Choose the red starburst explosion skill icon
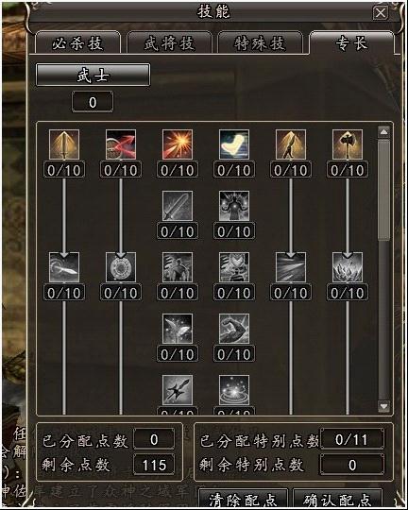 (x=178, y=144)
